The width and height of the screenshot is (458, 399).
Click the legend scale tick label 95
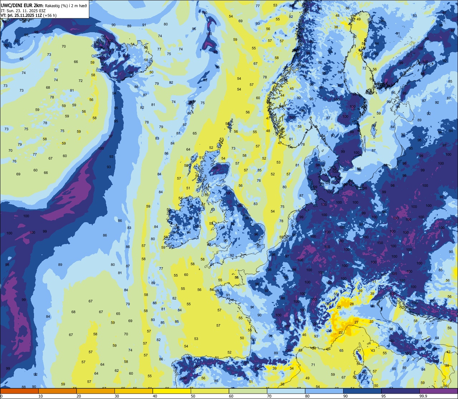(x=384, y=396)
